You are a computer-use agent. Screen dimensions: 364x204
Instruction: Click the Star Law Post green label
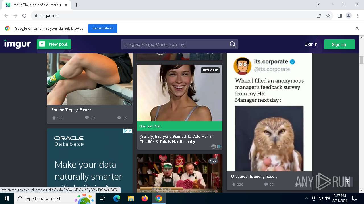[180, 126]
